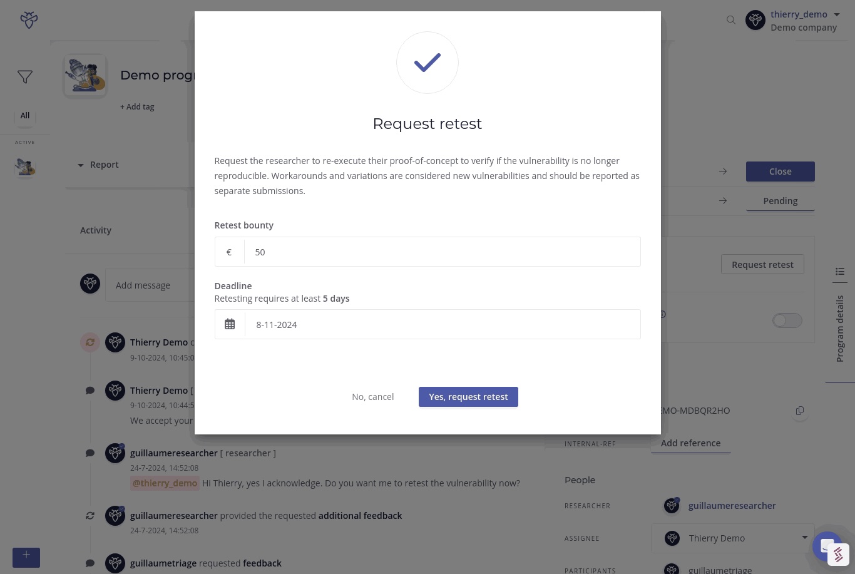Click the blue plus button at bottom-left
The height and width of the screenshot is (574, 855).
[26, 557]
